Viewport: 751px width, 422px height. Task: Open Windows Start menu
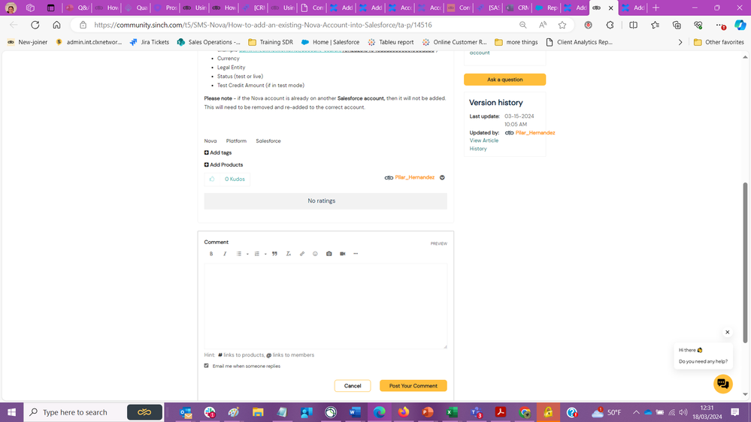click(x=11, y=412)
